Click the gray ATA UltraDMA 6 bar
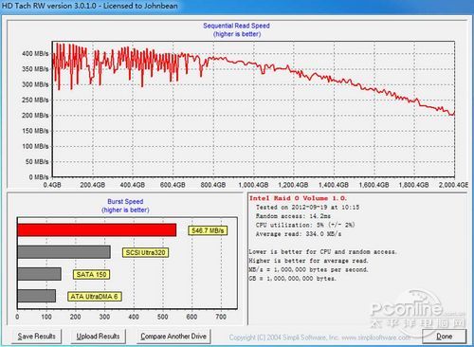Screen dimensions: 474x347 coord(37,296)
